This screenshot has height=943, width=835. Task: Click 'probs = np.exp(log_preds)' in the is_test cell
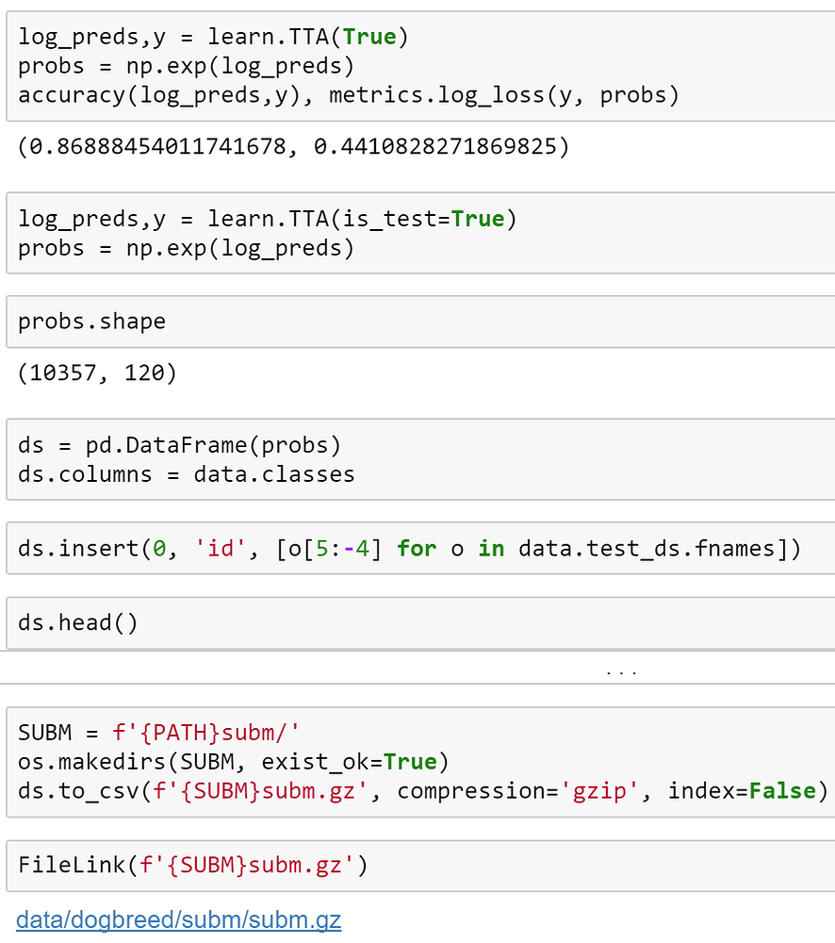click(187, 248)
